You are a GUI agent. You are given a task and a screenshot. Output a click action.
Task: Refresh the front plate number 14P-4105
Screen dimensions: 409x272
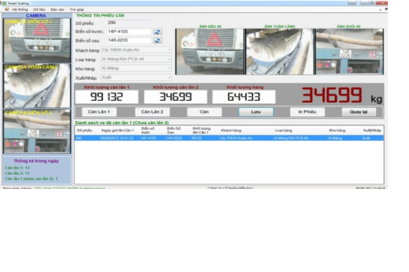coord(157,32)
